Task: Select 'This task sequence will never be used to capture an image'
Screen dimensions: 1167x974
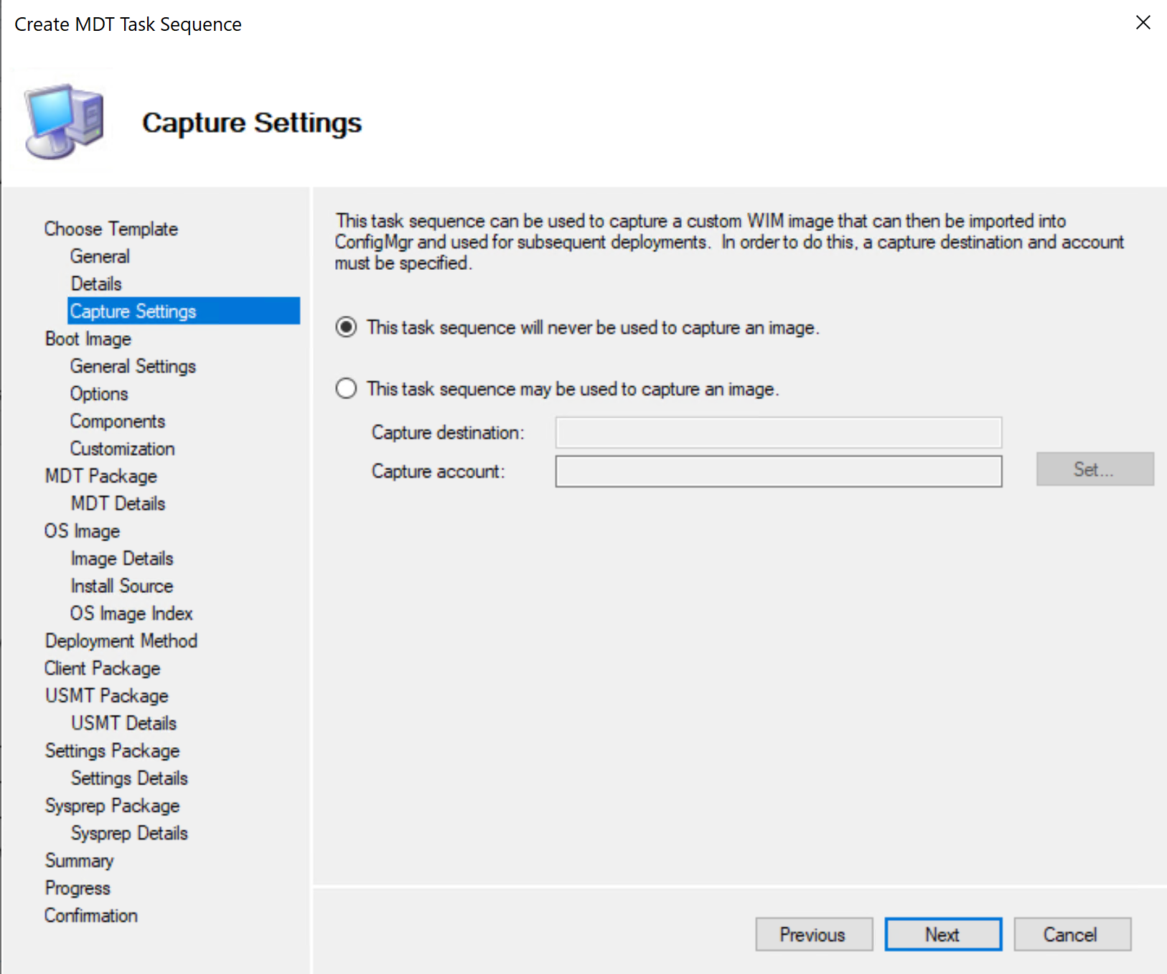Action: (x=346, y=327)
